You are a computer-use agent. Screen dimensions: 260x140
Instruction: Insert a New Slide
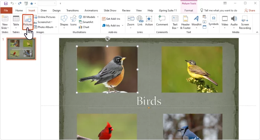tap(5, 22)
